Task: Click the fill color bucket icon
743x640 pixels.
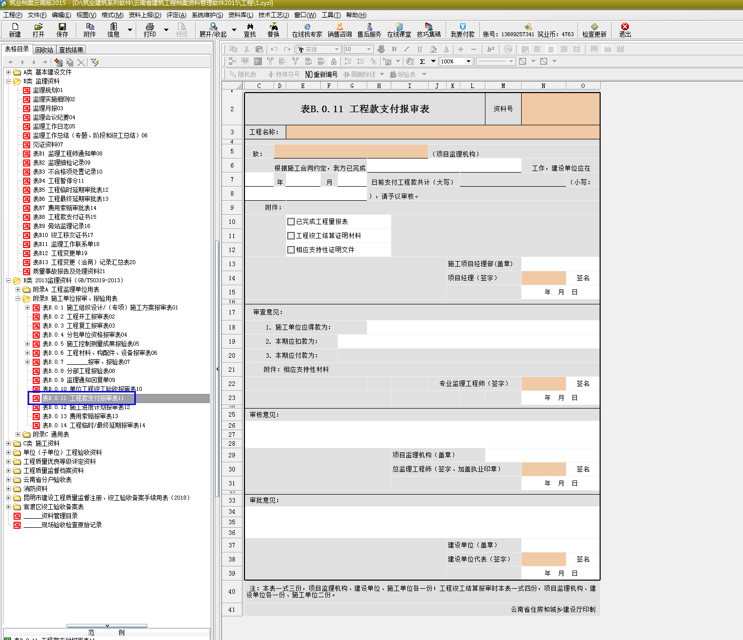Action: (x=433, y=49)
